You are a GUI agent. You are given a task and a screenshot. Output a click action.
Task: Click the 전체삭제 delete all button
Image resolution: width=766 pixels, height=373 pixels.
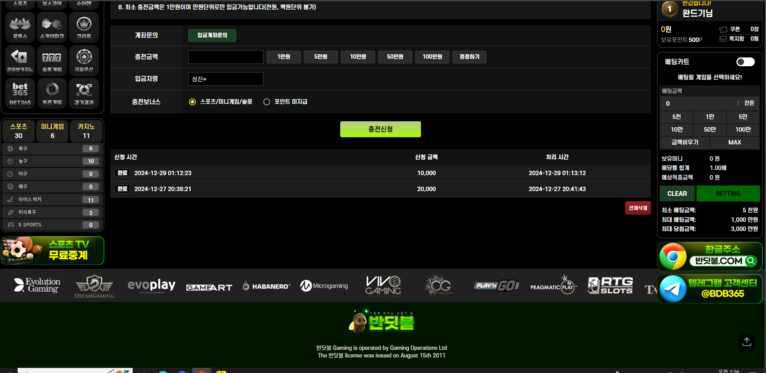(638, 208)
